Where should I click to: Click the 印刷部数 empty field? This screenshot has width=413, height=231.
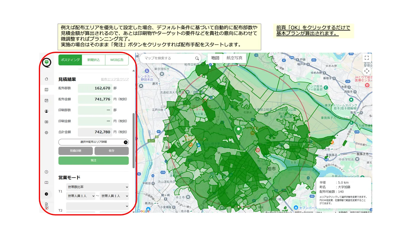coord(95,110)
